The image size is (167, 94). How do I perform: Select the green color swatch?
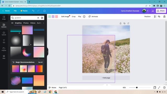point(50,16)
